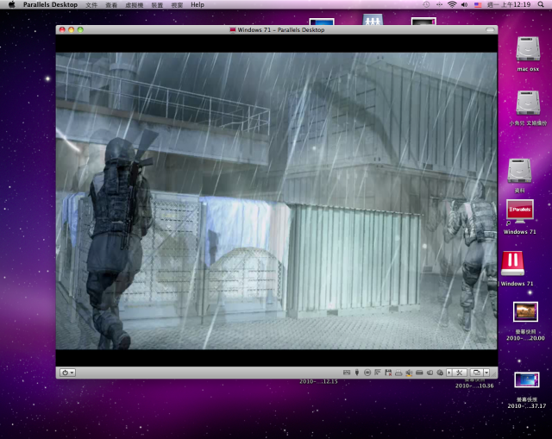
Task: Open the 裝置 menu
Action: click(157, 5)
